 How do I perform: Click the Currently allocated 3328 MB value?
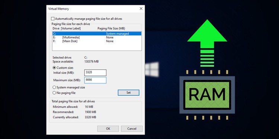point(90,118)
